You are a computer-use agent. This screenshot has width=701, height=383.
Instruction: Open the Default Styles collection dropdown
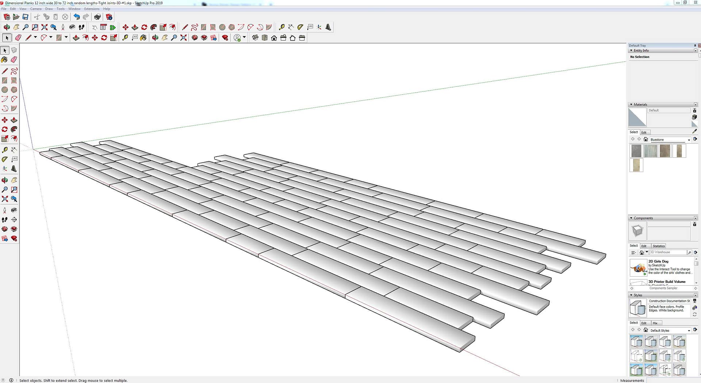689,331
